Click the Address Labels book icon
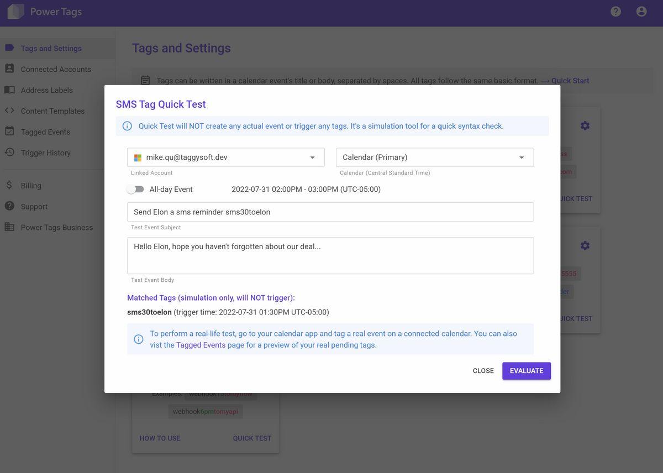This screenshot has width=663, height=473. tap(9, 90)
